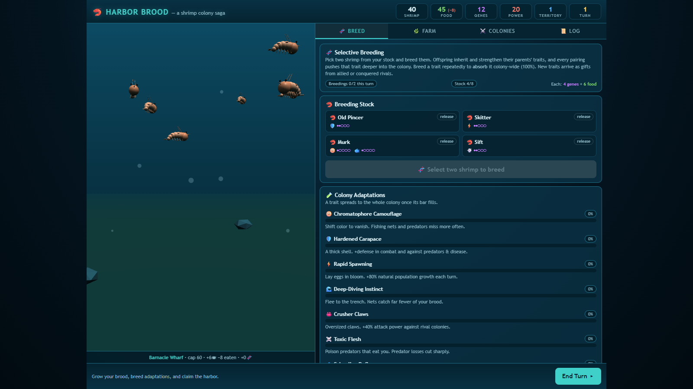This screenshot has width=693, height=389.
Task: Open the Colonies tab
Action: (x=497, y=31)
